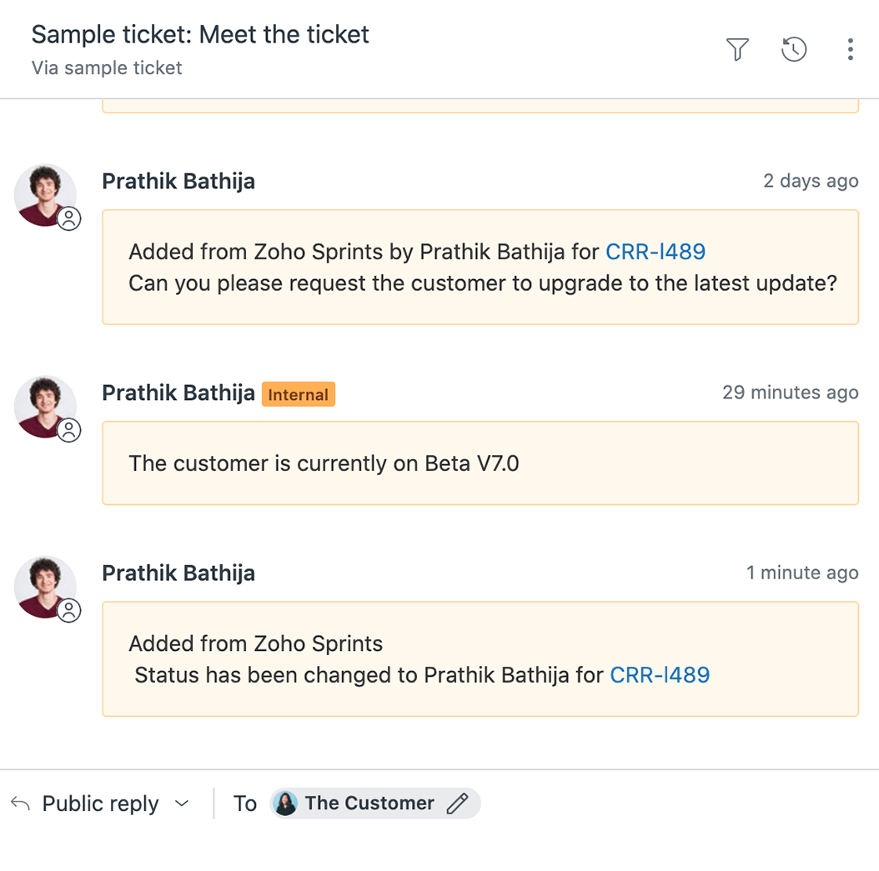
Task: Open CRR-I489 link in status change comment
Action: coord(660,675)
